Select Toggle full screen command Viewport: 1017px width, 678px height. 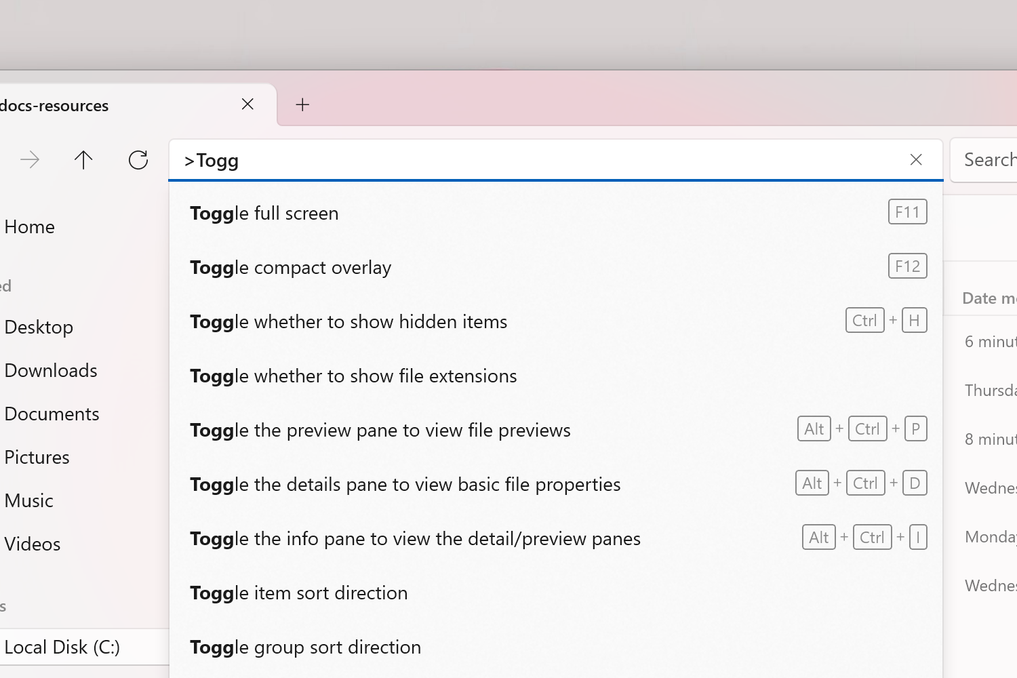pos(264,214)
